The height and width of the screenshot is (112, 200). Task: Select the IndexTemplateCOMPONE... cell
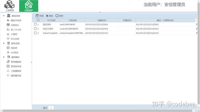pos(72,33)
